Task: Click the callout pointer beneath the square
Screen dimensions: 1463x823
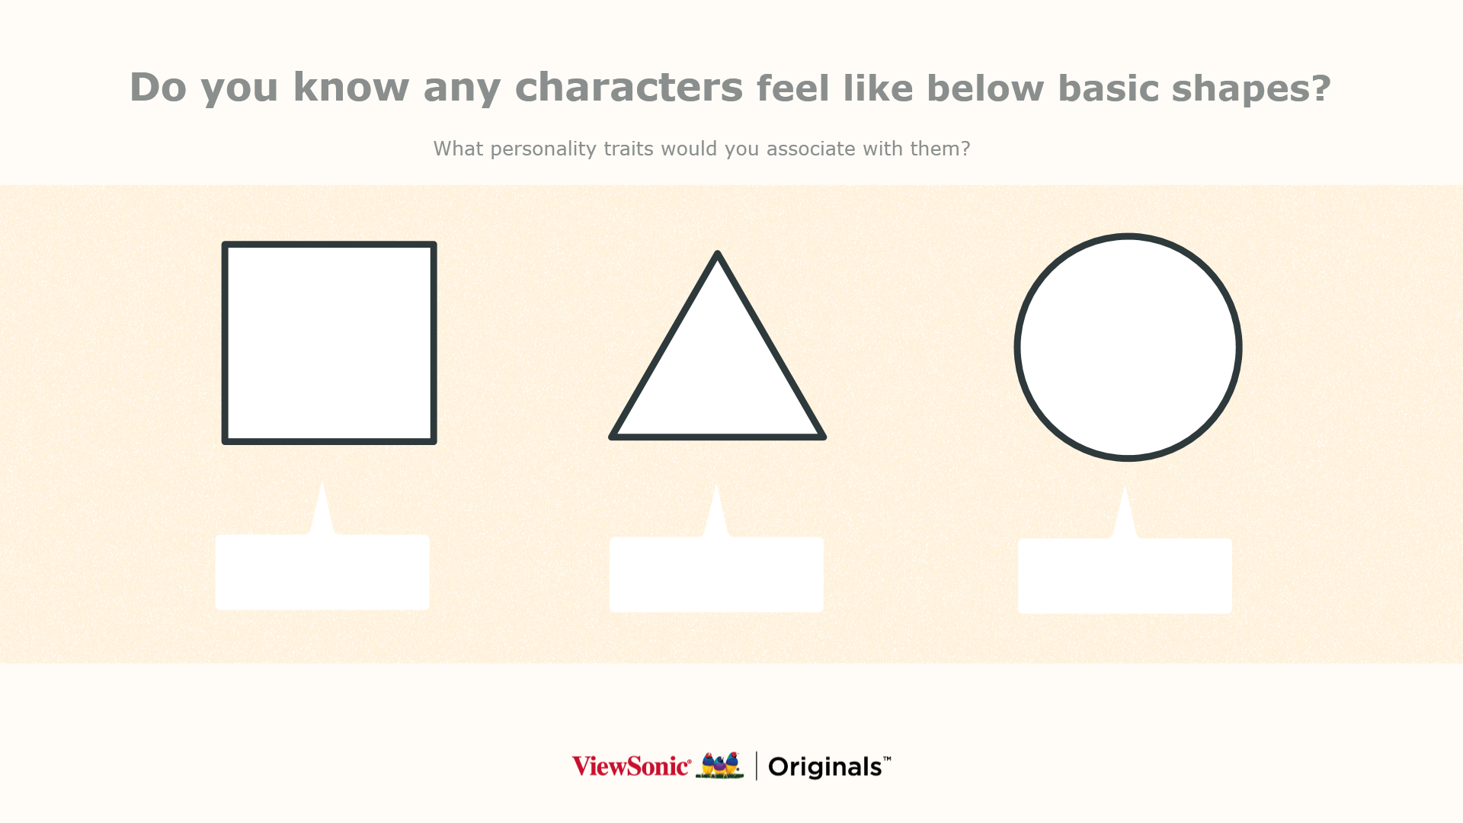Action: pos(322,509)
